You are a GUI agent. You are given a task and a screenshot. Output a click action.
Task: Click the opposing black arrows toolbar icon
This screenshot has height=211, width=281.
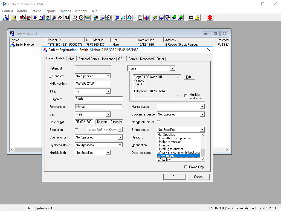[191, 18]
